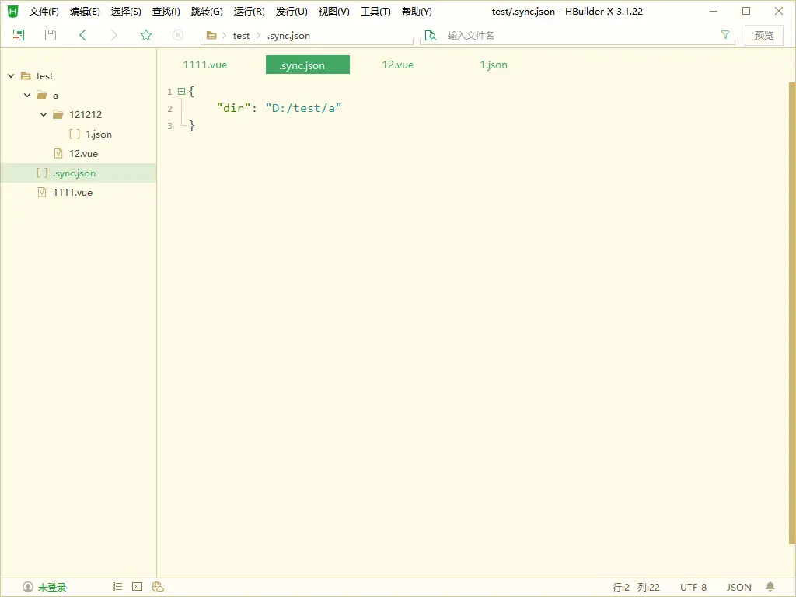Collapse the test project tree node
Image resolution: width=796 pixels, height=597 pixels.
click(x=11, y=75)
